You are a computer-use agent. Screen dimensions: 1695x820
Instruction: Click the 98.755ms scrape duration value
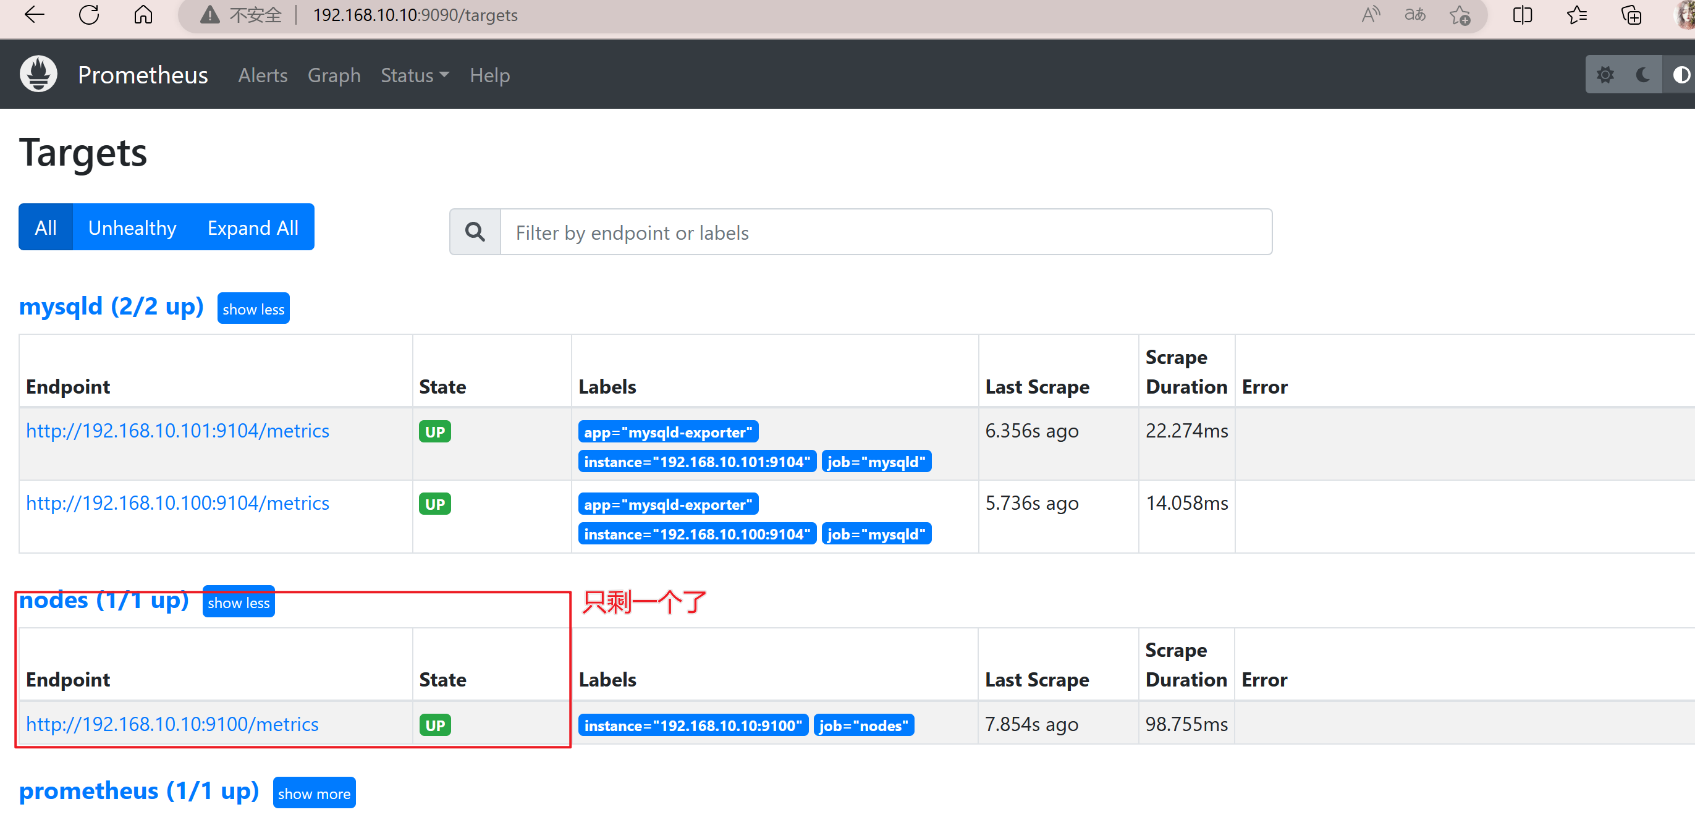pos(1186,724)
